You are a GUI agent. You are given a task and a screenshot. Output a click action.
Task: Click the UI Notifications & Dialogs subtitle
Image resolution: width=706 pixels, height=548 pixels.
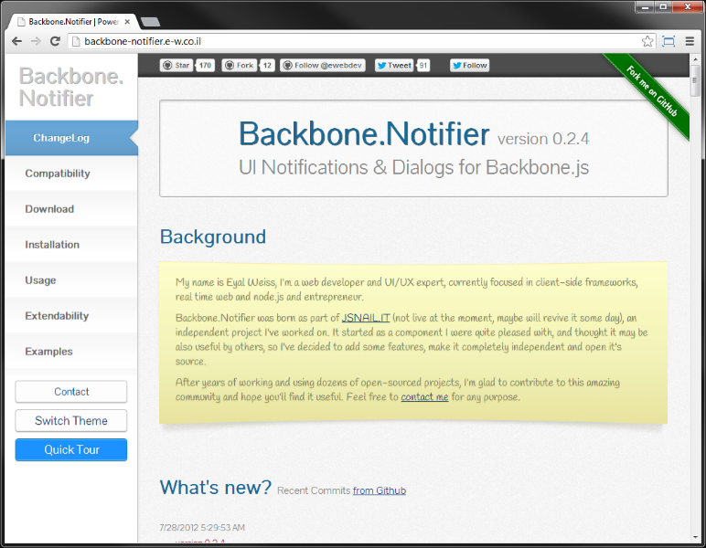coord(413,168)
